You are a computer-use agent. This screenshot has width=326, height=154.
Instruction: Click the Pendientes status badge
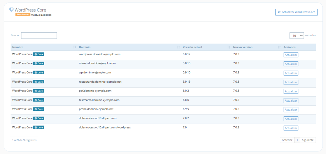[23, 15]
